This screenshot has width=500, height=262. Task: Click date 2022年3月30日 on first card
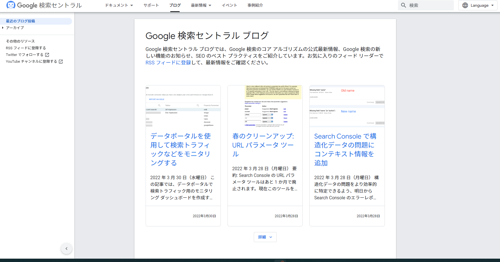(204, 216)
